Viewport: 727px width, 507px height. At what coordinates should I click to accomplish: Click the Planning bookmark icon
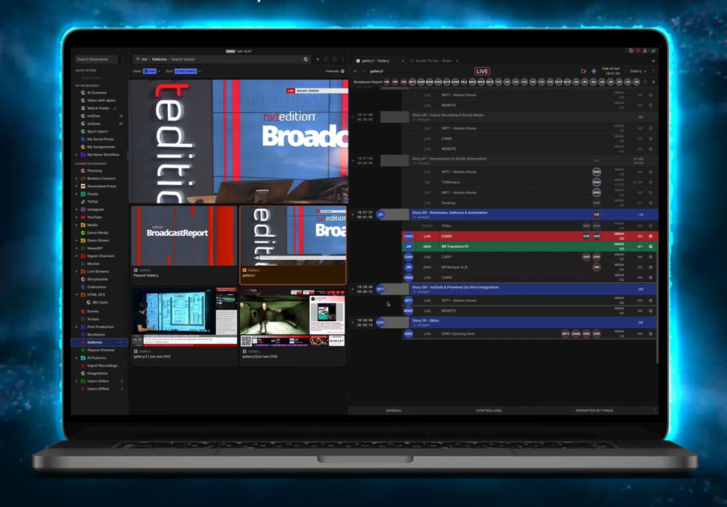click(x=83, y=171)
